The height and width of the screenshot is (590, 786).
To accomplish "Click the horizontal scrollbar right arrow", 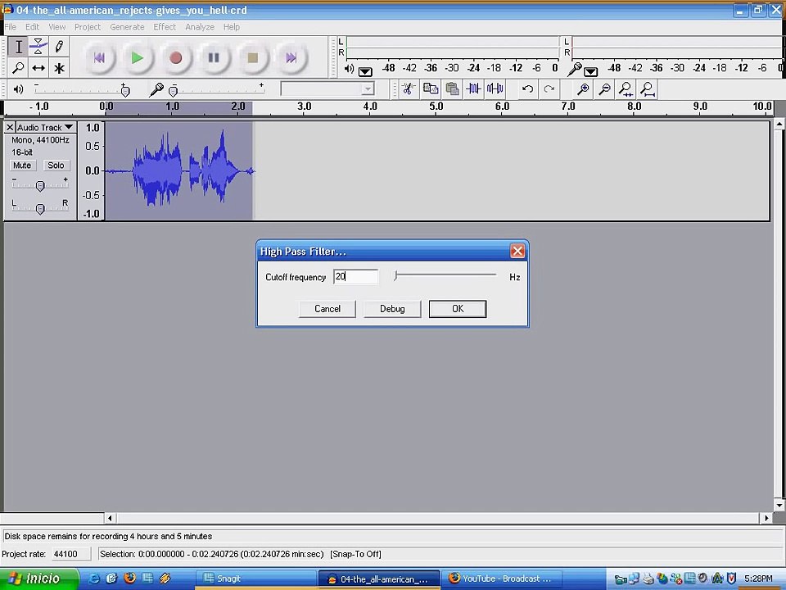I will (x=766, y=518).
